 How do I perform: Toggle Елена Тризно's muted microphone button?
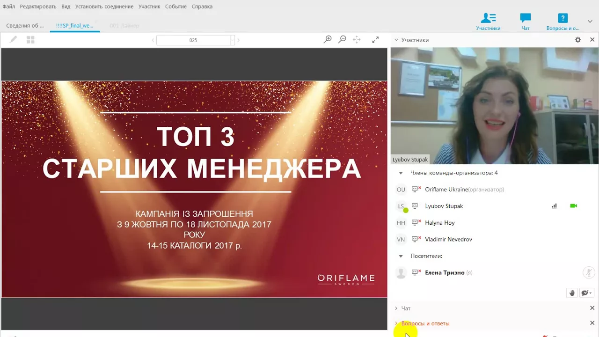click(x=589, y=272)
